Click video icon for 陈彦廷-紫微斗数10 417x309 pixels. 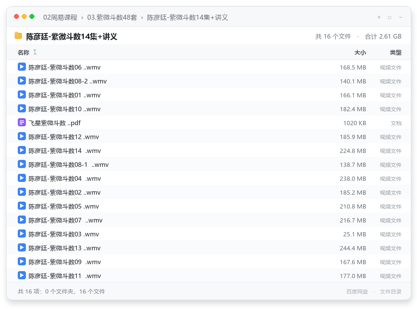click(22, 108)
